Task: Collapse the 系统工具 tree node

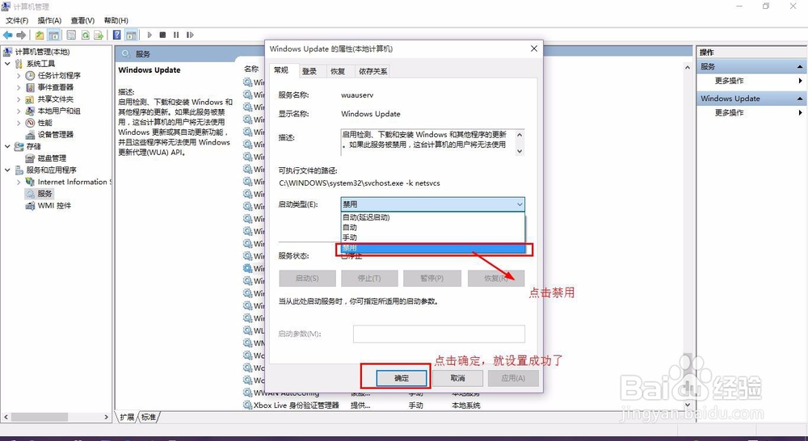Action: [x=7, y=63]
